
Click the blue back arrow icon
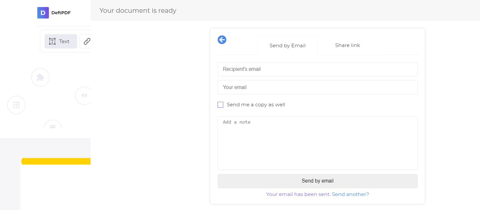click(222, 40)
